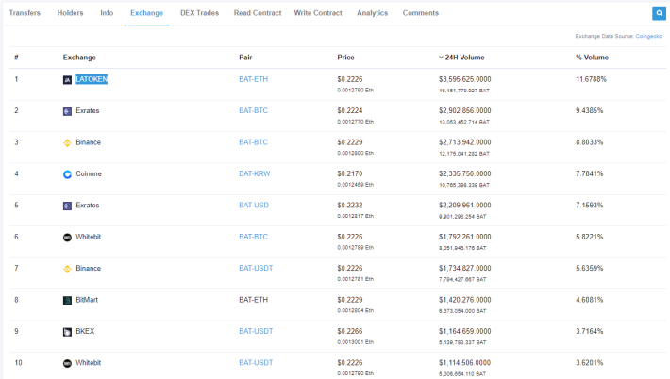
Task: Open the Read Contract tab
Action: [258, 13]
